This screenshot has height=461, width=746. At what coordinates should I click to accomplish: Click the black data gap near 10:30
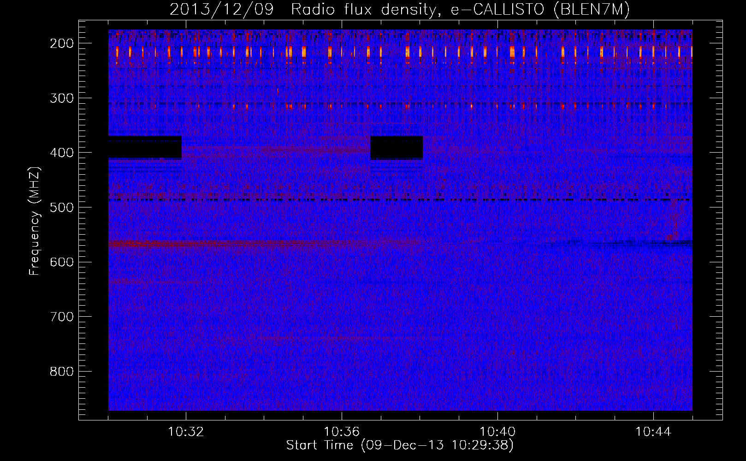coord(145,148)
